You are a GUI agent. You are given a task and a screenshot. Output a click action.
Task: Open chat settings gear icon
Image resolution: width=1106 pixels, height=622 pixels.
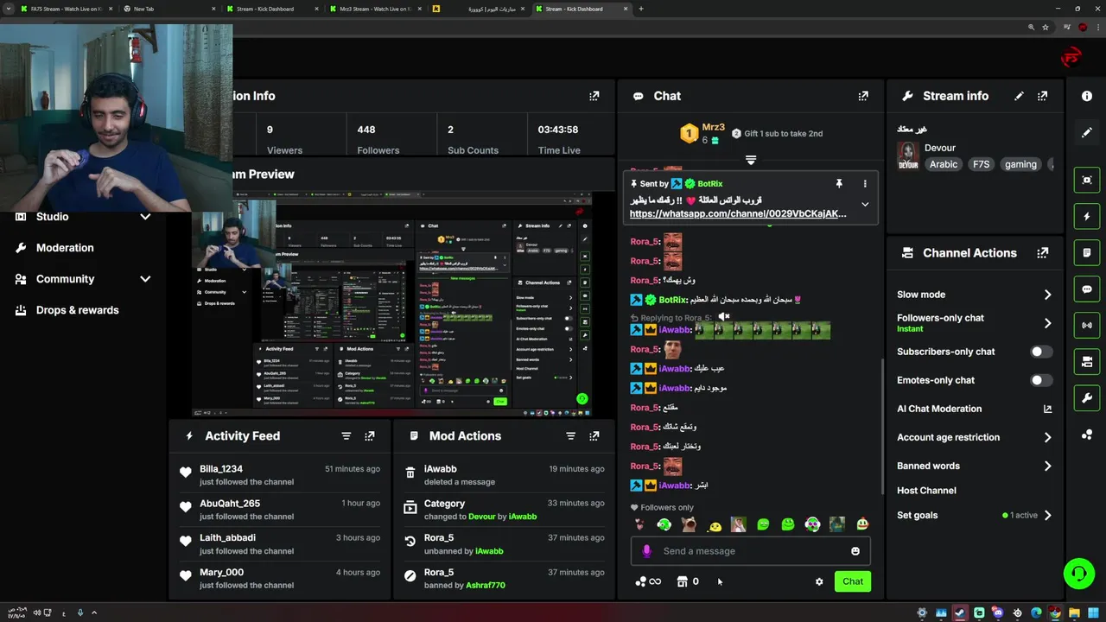click(819, 581)
